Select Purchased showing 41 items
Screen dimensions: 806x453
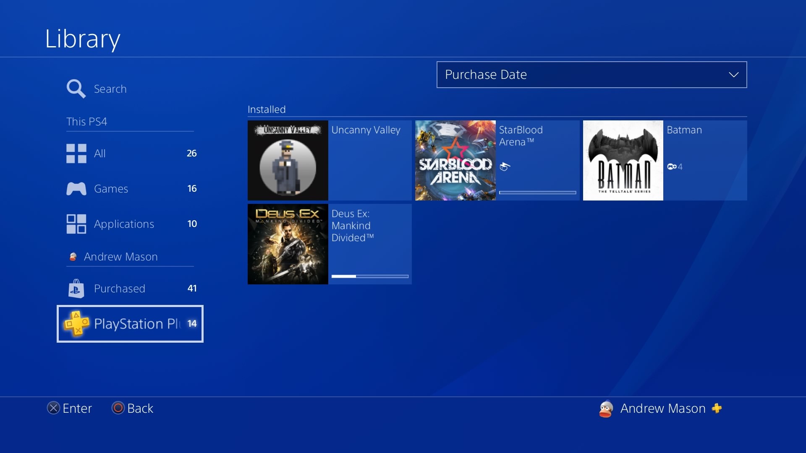tap(130, 288)
